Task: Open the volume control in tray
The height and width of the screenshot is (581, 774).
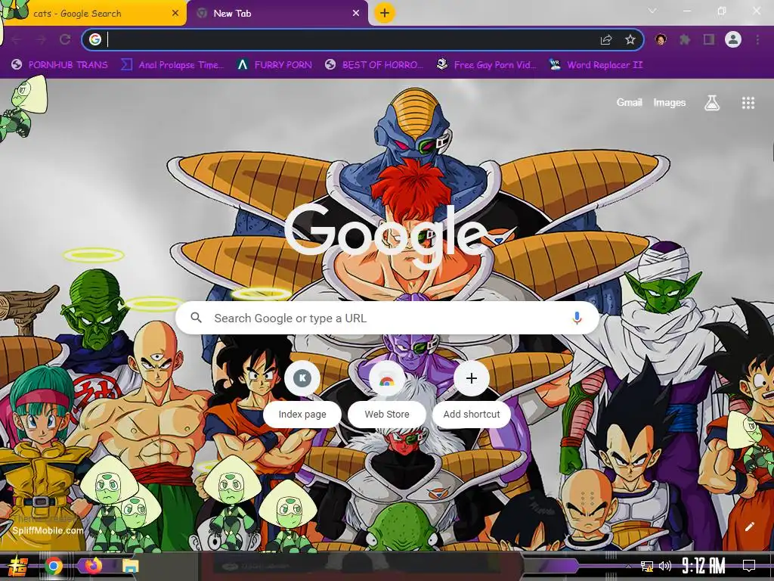Action: [x=665, y=566]
